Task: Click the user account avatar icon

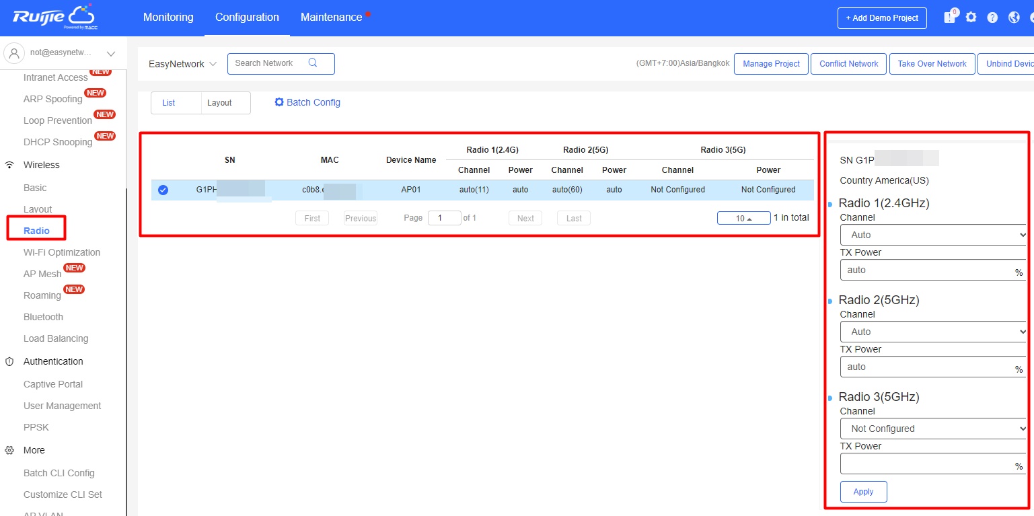Action: click(15, 53)
